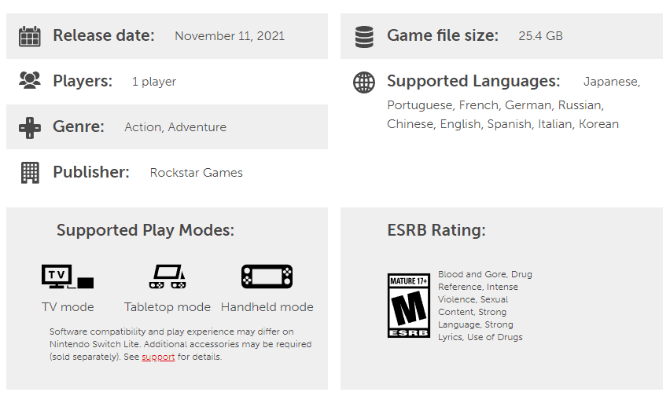
Task: Click the Supported Languages globe icon
Action: [364, 82]
